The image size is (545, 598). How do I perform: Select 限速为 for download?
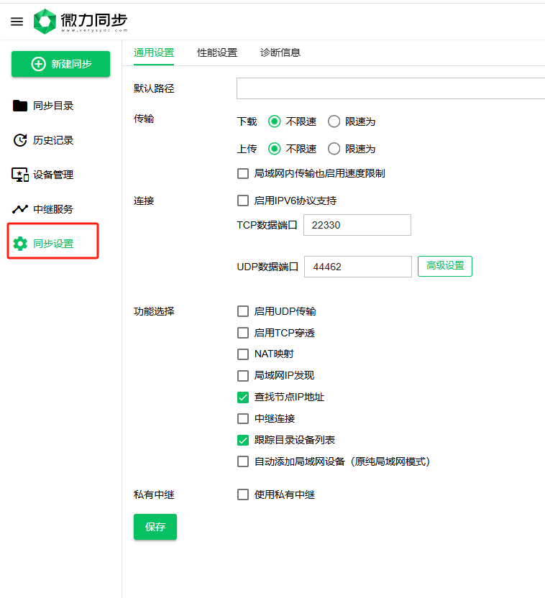coord(334,121)
